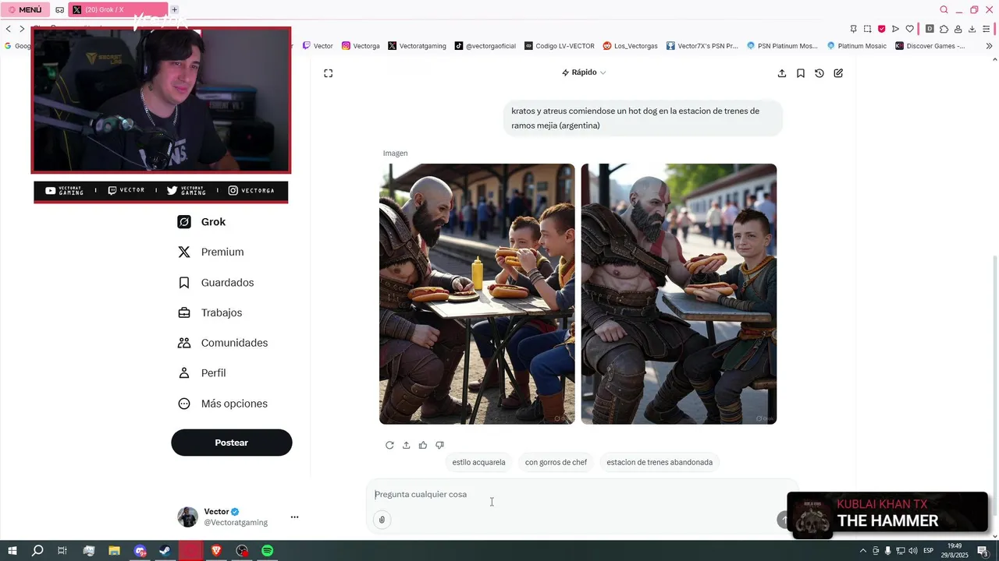
Task: Open the Vectoratgaming bookmark
Action: coord(417,46)
